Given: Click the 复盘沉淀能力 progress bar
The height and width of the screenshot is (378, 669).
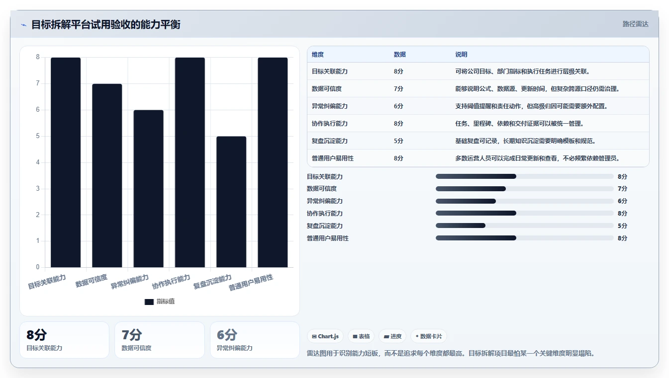Looking at the screenshot, I should [x=525, y=226].
